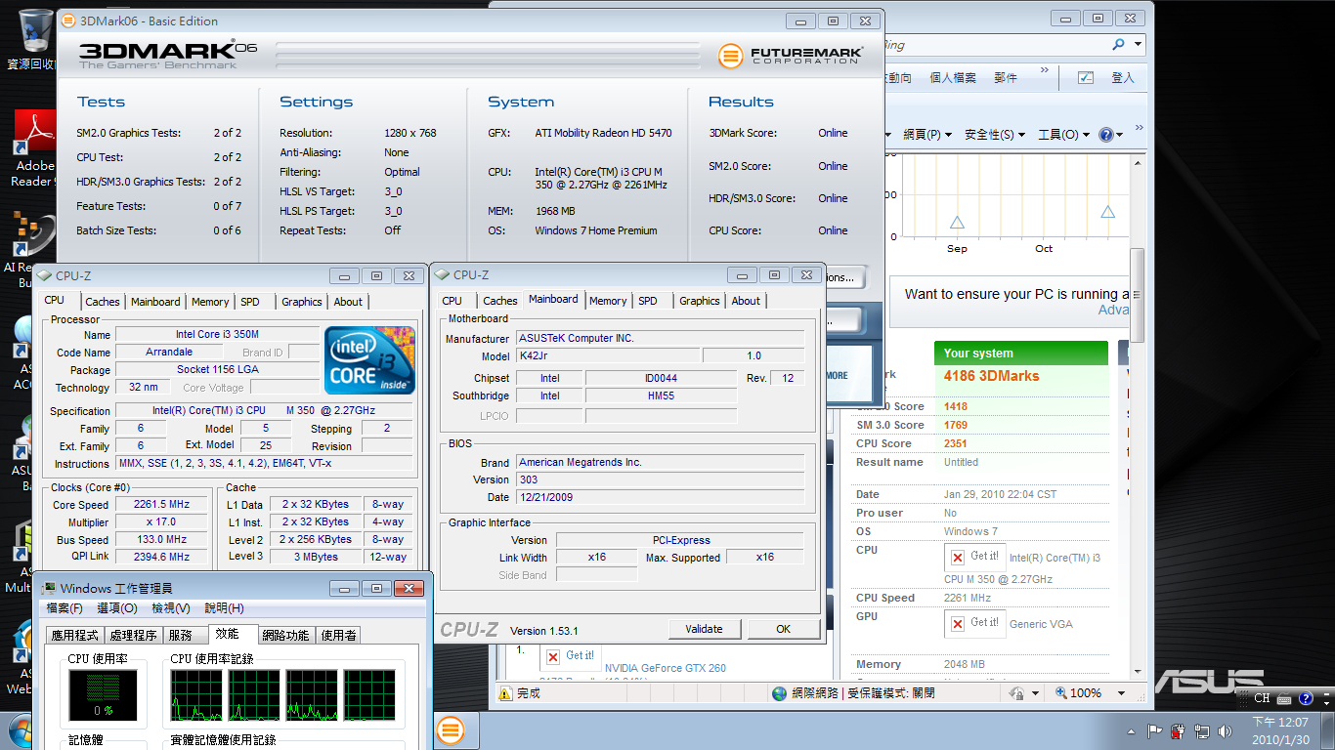Click the clock showing 下午 12:07
Viewport: 1335px width, 750px height.
pyautogui.click(x=1280, y=722)
